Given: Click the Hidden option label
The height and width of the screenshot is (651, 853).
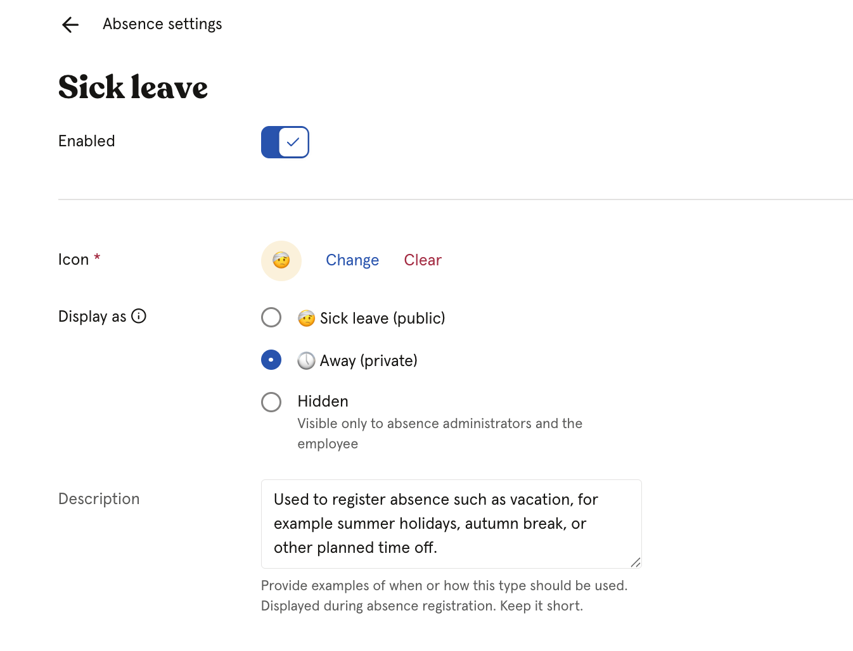Looking at the screenshot, I should pyautogui.click(x=323, y=401).
